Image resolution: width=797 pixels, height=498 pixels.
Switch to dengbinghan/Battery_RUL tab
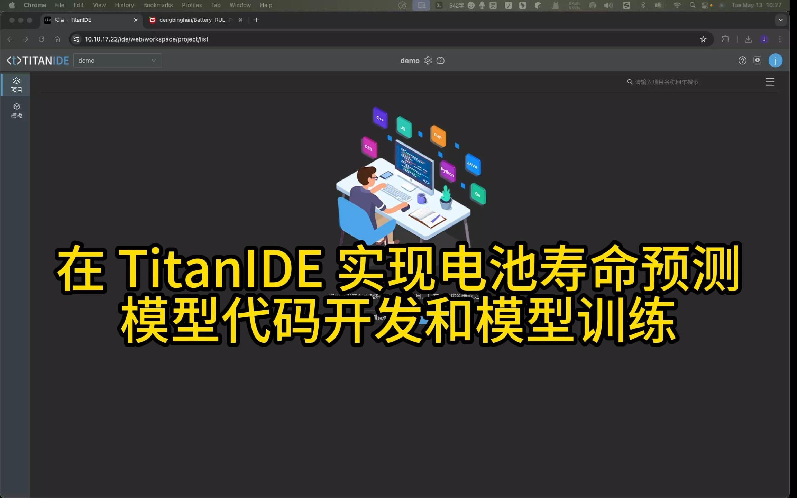pos(195,20)
